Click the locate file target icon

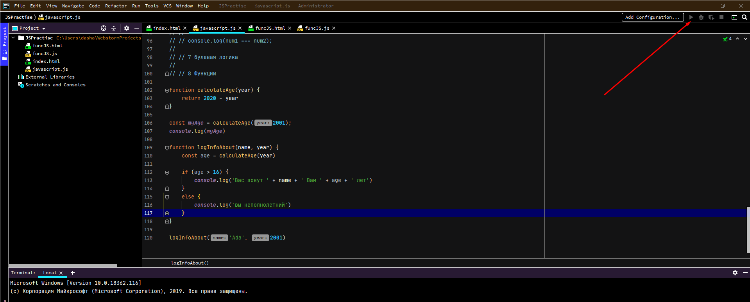(104, 28)
